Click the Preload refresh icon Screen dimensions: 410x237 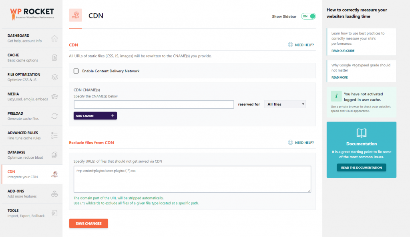click(54, 116)
